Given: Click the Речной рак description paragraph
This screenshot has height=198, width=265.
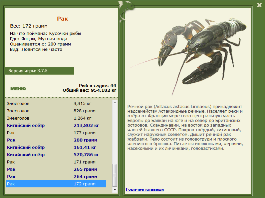Looking at the screenshot, I should [185, 128].
